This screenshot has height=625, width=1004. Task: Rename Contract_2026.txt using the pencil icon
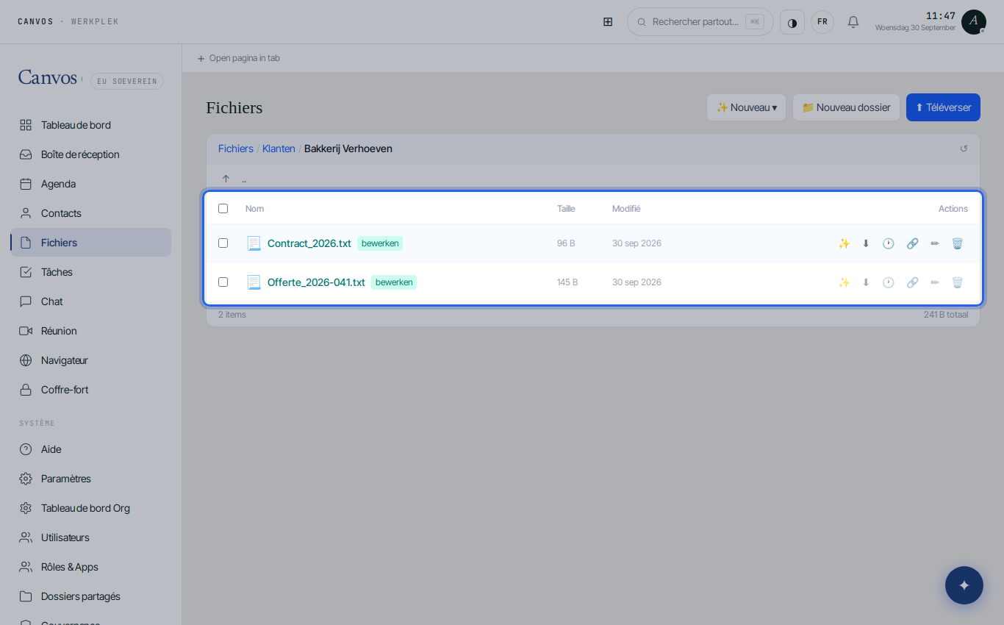935,243
